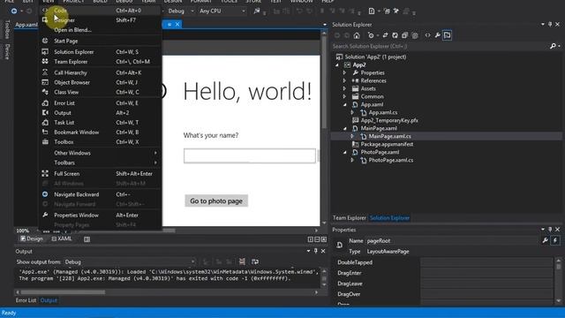Click swap panes icon beside XAML tab
This screenshot has height=318, width=565.
point(87,239)
